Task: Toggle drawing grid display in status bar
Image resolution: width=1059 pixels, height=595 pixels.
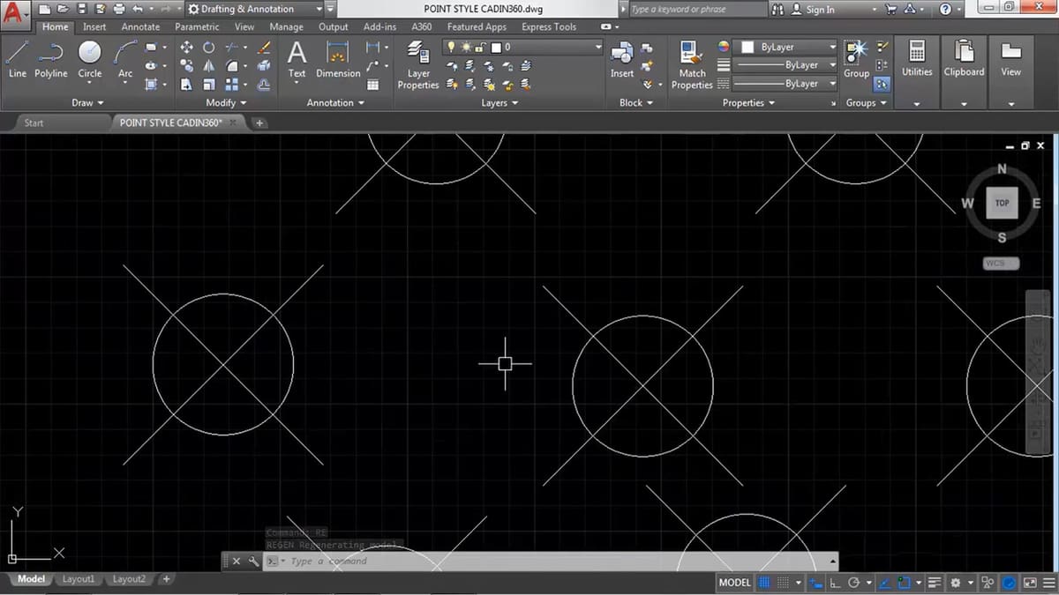Action: [x=765, y=583]
